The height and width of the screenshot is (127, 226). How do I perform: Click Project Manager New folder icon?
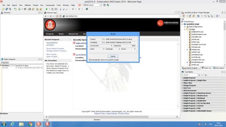pos(194,16)
